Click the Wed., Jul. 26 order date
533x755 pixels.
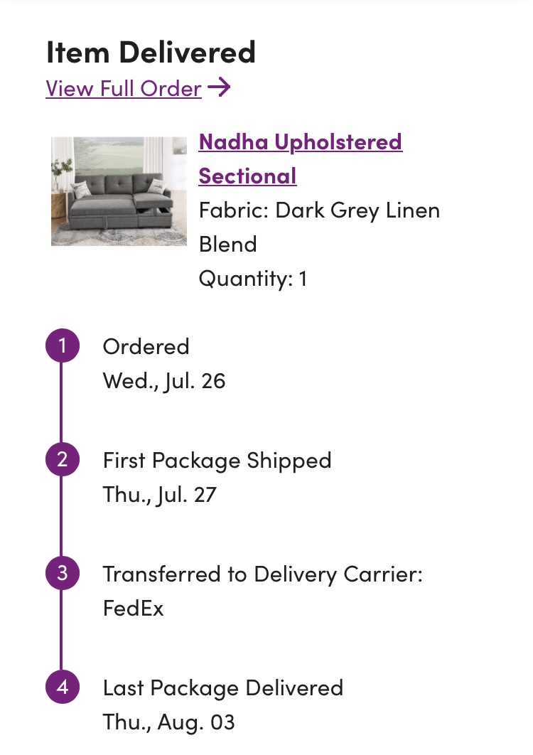click(164, 381)
